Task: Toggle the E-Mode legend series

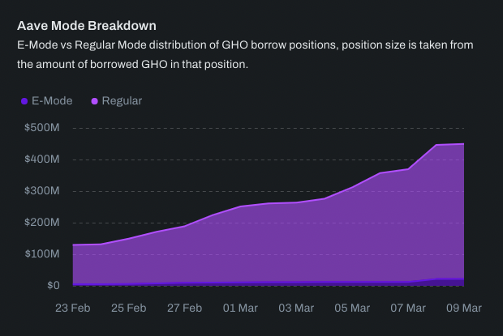Action: [x=47, y=101]
